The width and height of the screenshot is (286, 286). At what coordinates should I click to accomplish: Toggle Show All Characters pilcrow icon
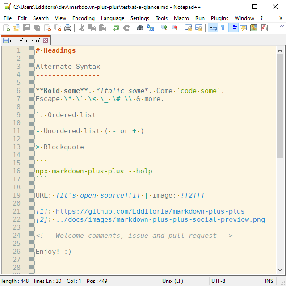tap(223, 28)
